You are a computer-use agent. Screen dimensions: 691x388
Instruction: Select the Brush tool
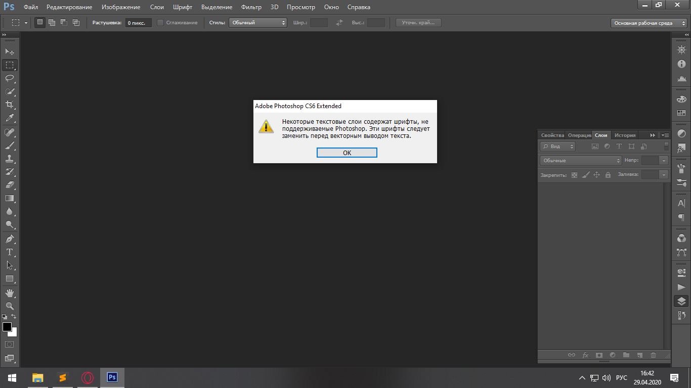click(10, 145)
